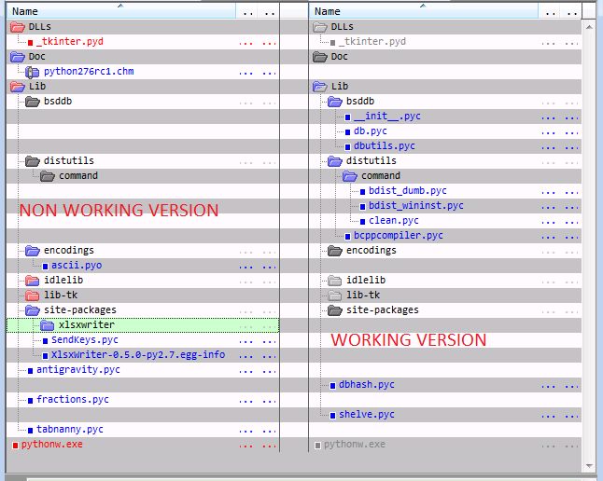Sort by the left pane Name column header

tap(121, 11)
